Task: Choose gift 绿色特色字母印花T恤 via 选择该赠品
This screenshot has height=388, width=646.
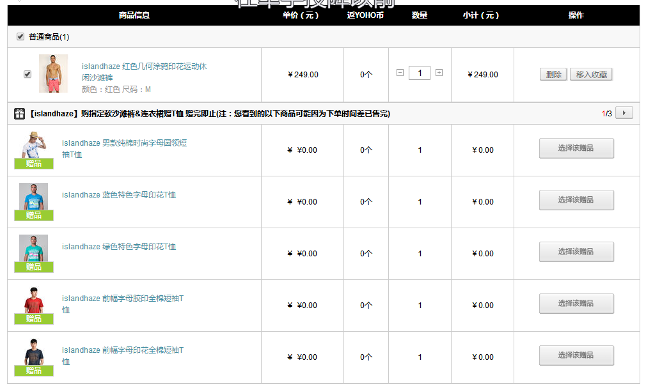Action: point(576,252)
